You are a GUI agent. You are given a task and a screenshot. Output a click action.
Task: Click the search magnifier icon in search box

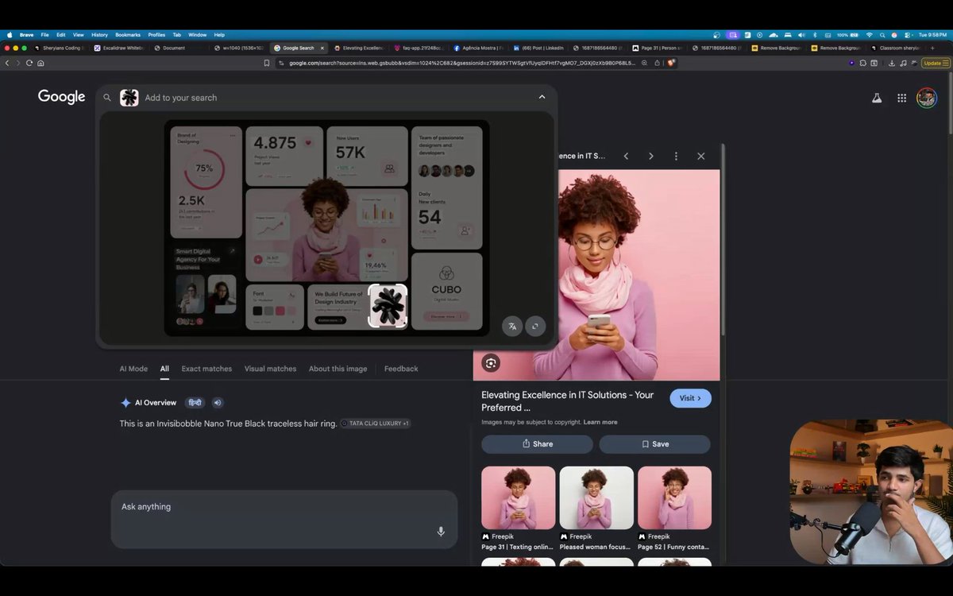(x=107, y=98)
